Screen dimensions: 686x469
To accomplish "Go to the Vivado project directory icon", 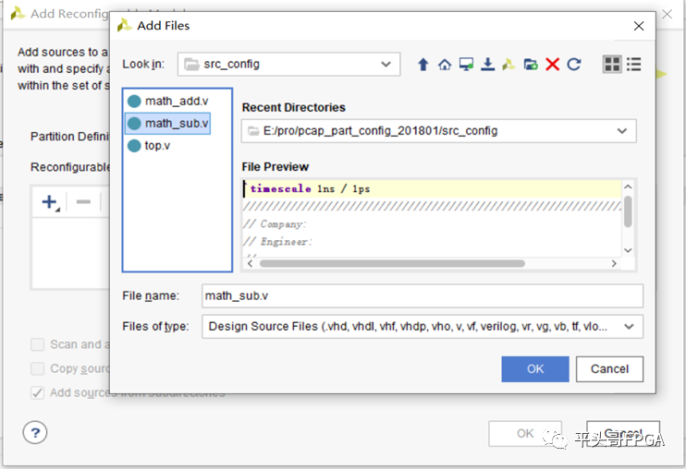I will pyautogui.click(x=508, y=65).
